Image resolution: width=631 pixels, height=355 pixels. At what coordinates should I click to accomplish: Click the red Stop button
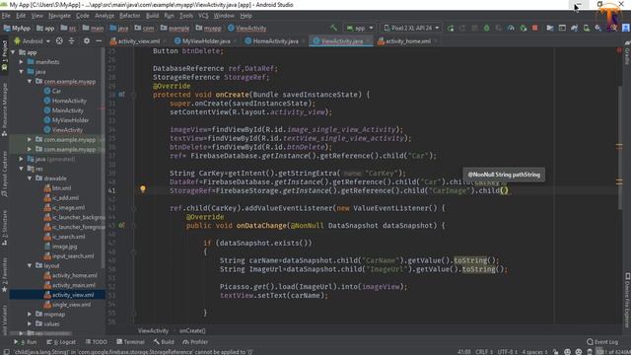(534, 28)
